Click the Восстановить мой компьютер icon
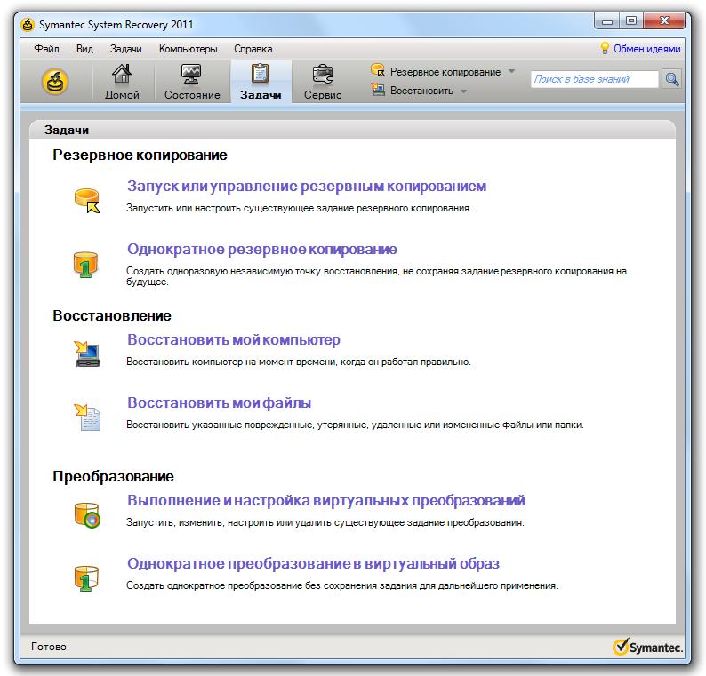Viewport: 706px width, 676px height. click(x=86, y=354)
